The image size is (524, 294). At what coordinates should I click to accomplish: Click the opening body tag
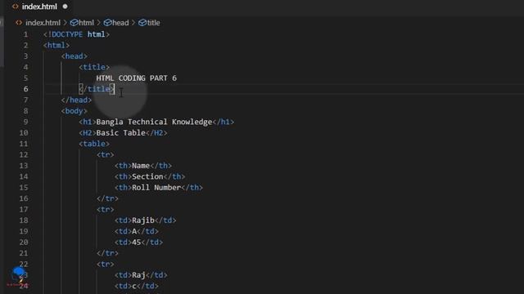pyautogui.click(x=75, y=111)
